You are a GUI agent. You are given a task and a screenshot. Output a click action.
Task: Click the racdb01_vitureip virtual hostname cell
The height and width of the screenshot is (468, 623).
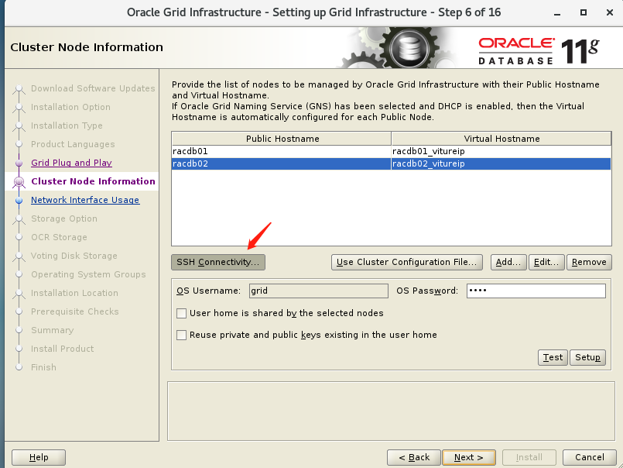(x=501, y=151)
